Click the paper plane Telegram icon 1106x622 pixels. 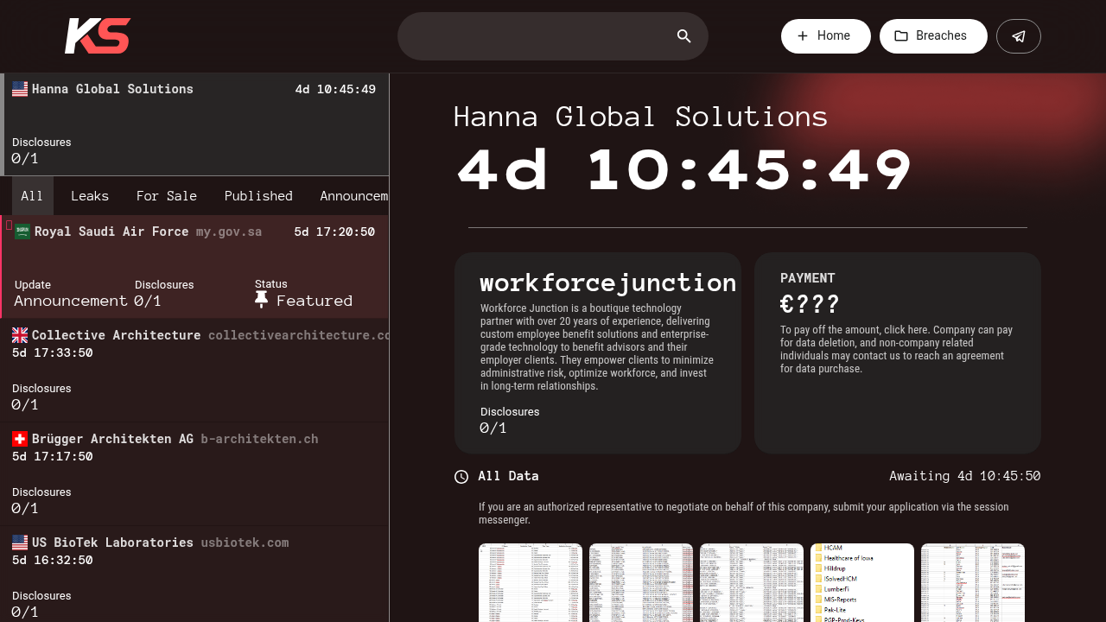click(x=1019, y=36)
